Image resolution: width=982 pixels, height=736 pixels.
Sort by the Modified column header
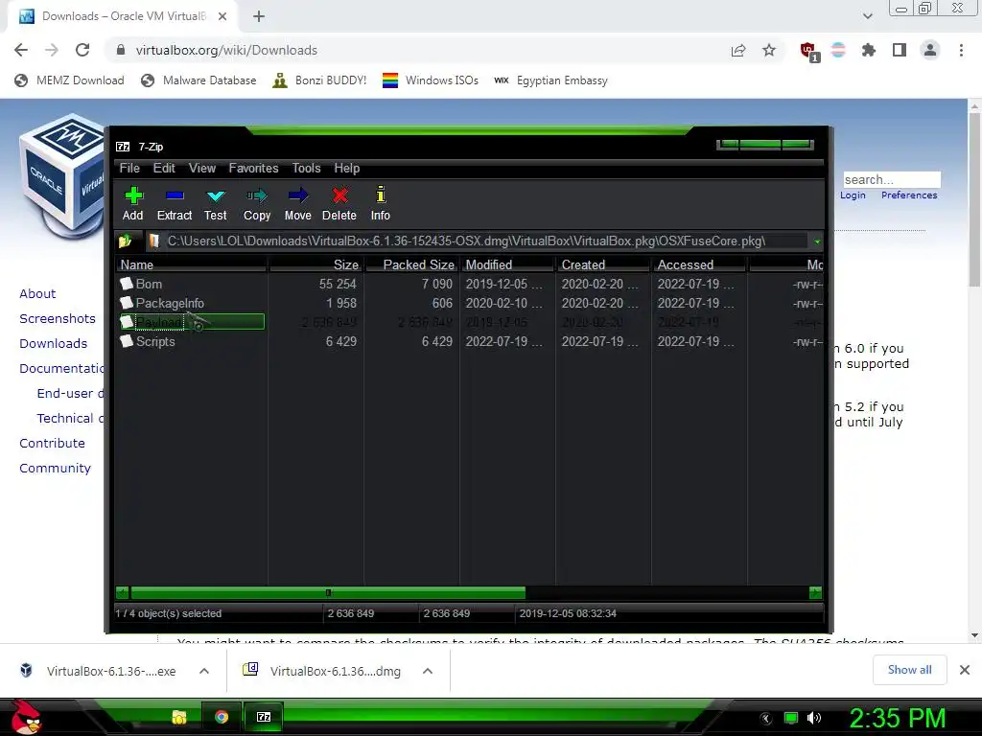[x=508, y=264]
